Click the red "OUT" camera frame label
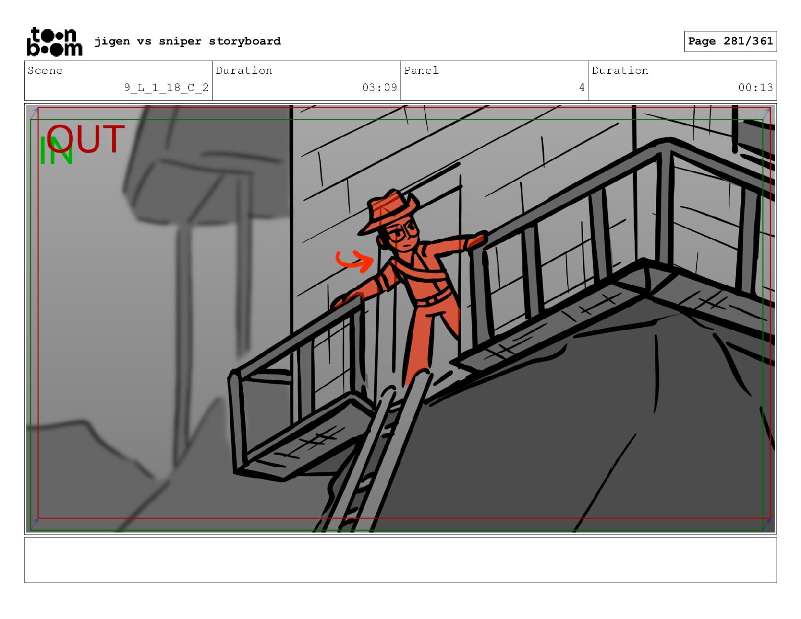Viewport: 801px width, 619px height. 86,138
